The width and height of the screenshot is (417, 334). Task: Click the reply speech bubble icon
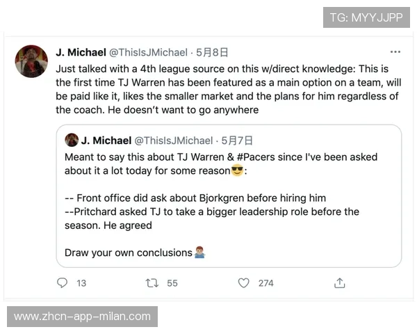63,283
